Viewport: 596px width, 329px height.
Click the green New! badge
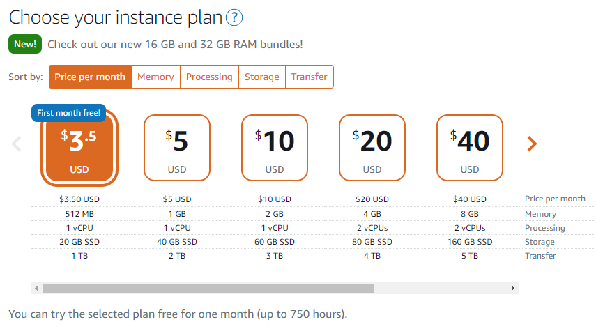(25, 44)
